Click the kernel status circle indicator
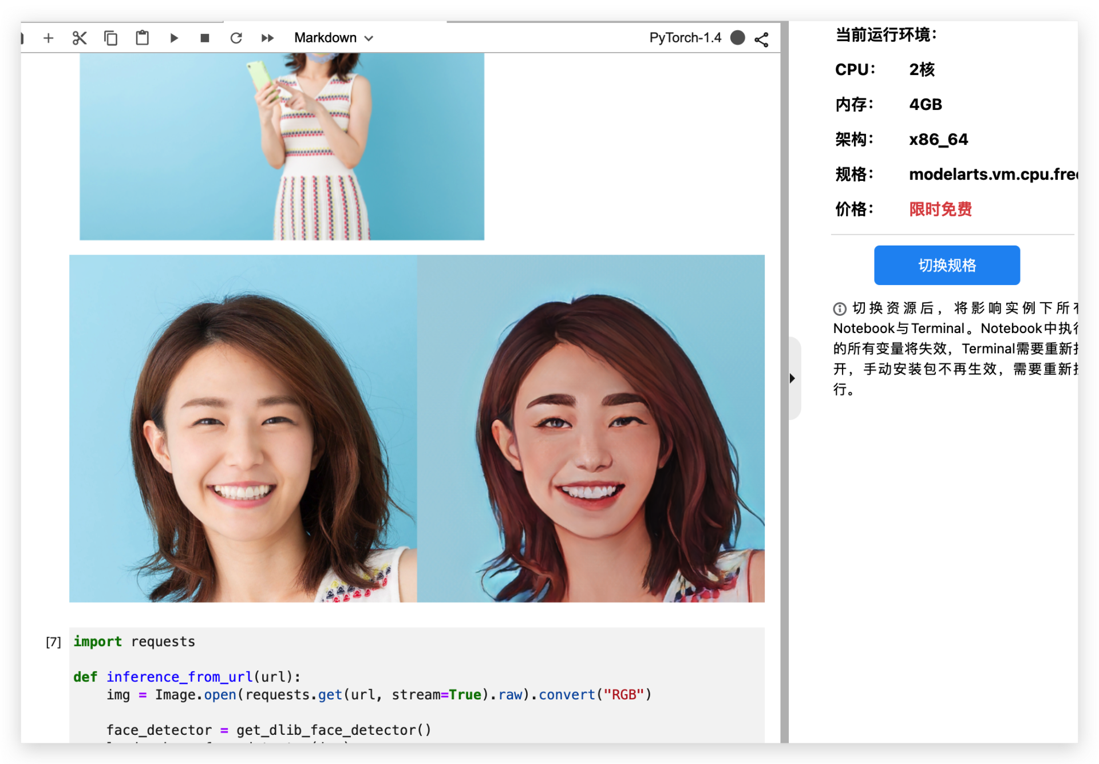Image resolution: width=1099 pixels, height=764 pixels. pyautogui.click(x=738, y=38)
